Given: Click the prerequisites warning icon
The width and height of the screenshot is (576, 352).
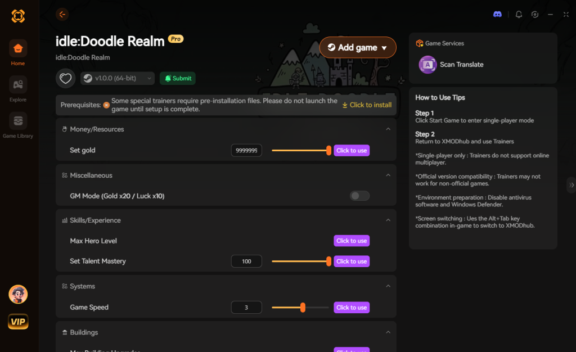Looking at the screenshot, I should pos(106,105).
